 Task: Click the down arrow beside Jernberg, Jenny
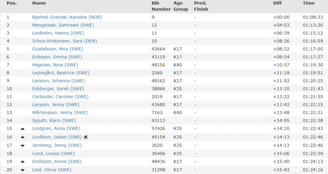(22, 145)
